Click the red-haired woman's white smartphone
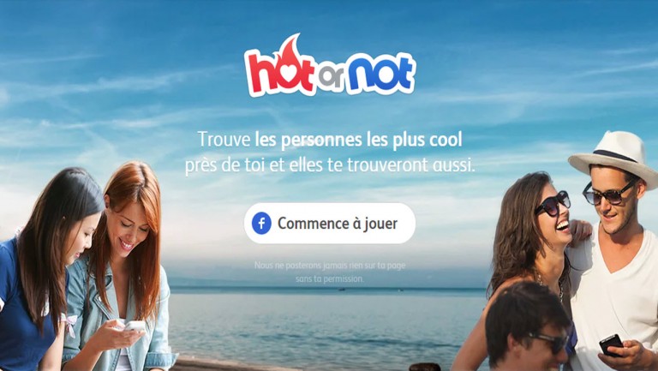 [135, 326]
